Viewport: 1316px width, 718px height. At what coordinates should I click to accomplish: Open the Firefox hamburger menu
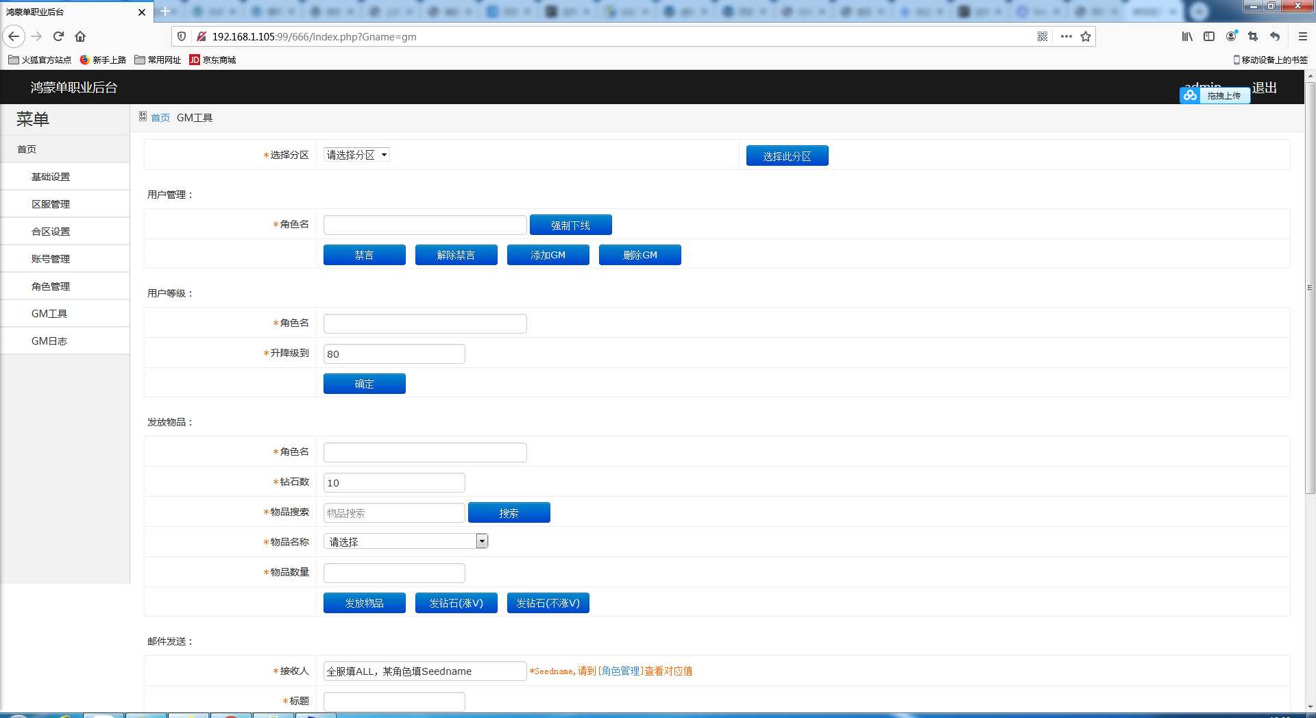(x=1303, y=36)
